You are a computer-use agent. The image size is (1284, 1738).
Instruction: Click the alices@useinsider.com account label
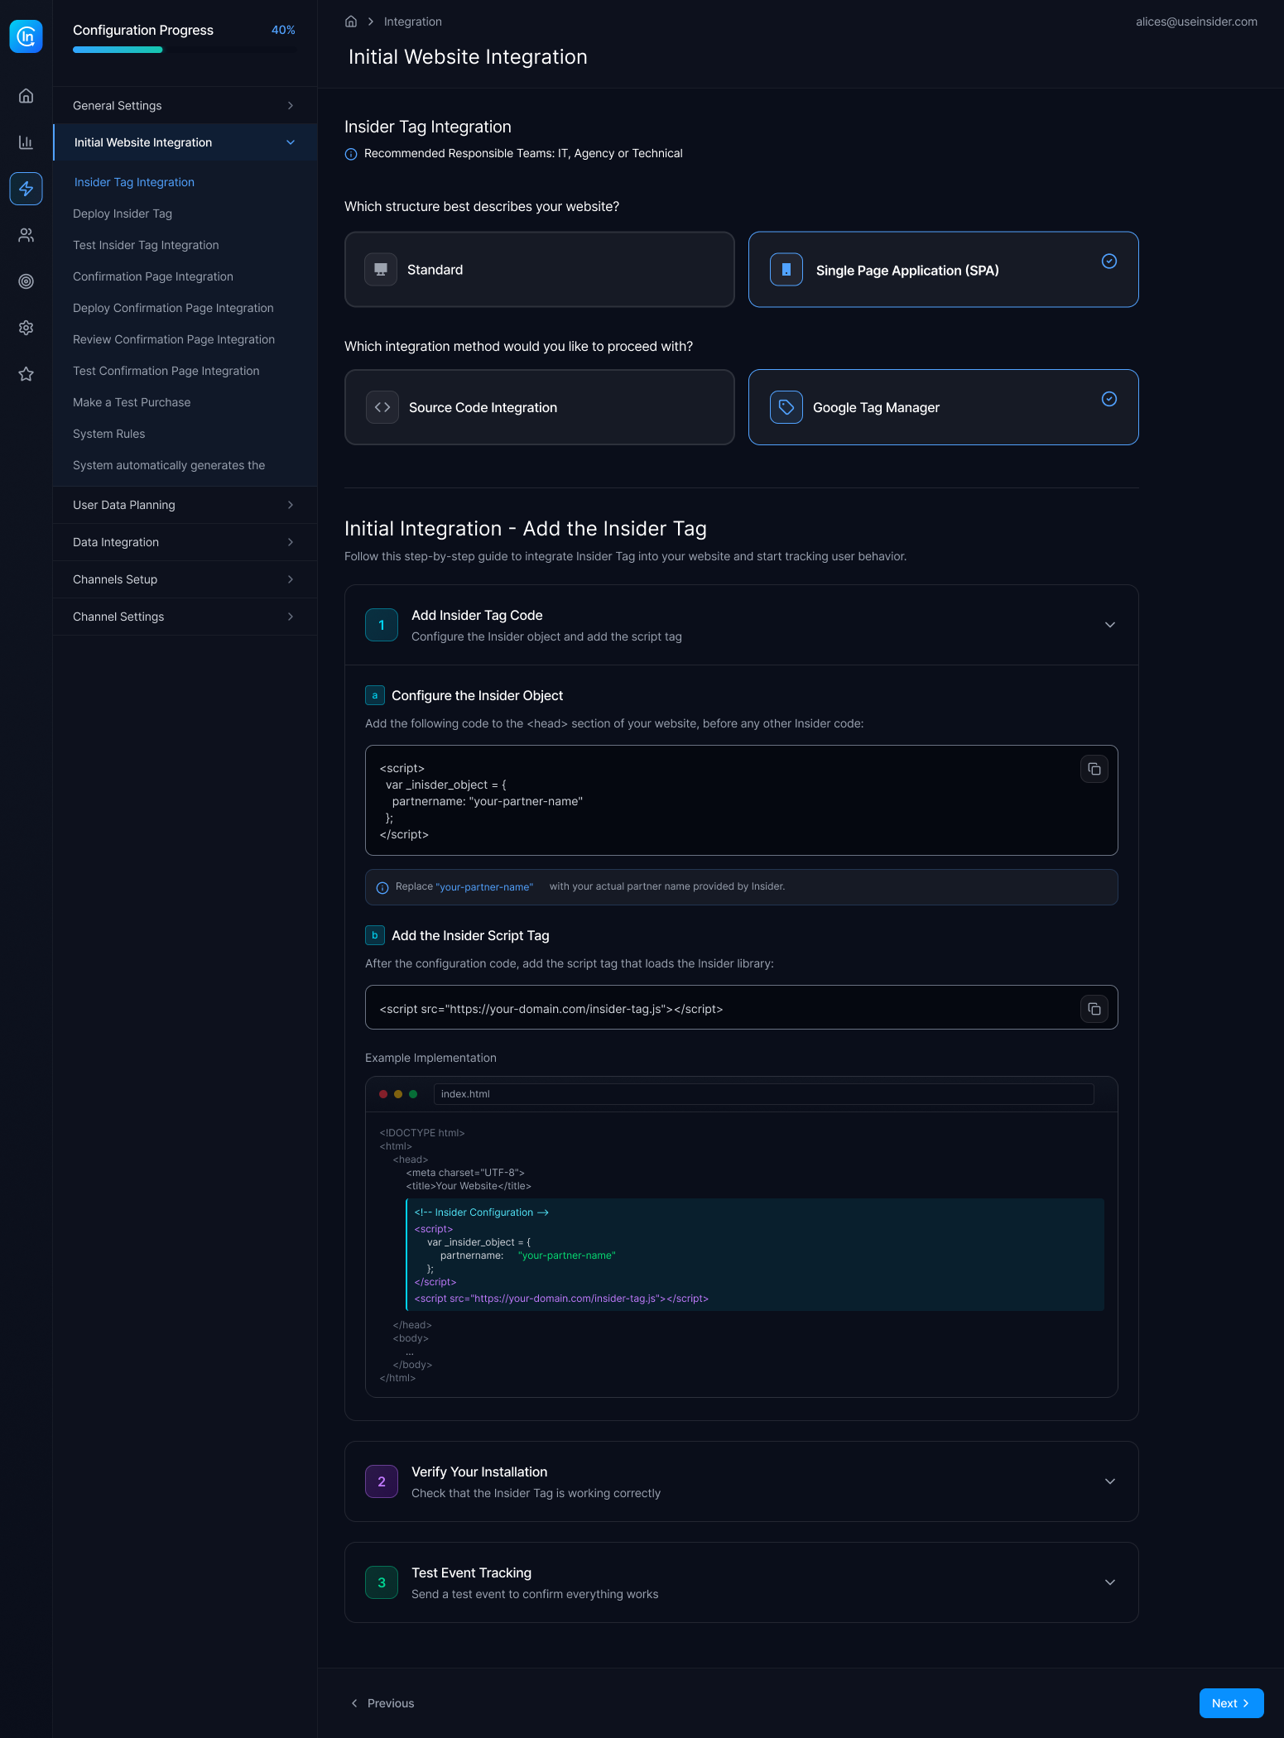(1196, 22)
